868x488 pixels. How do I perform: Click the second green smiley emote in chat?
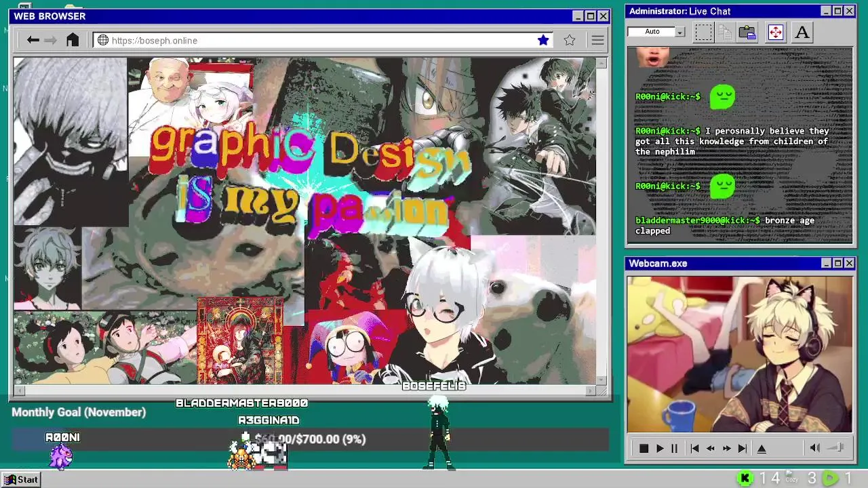[x=722, y=186]
